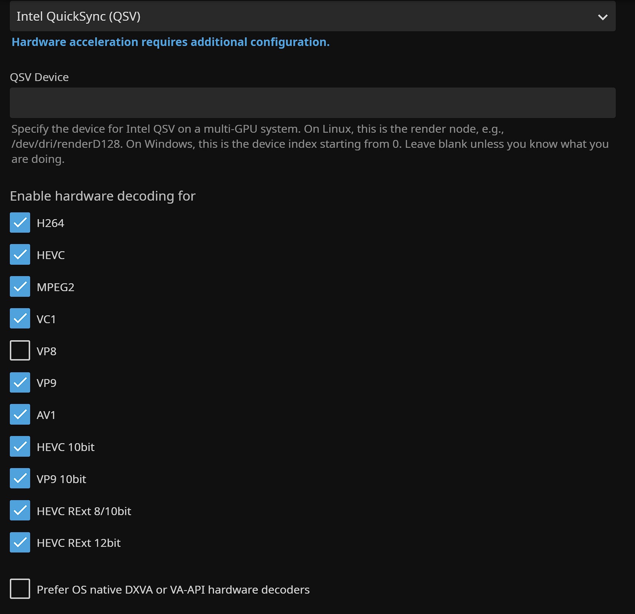
Task: Enable Prefer OS native DXVA or VA-API decoders
Action: point(20,589)
